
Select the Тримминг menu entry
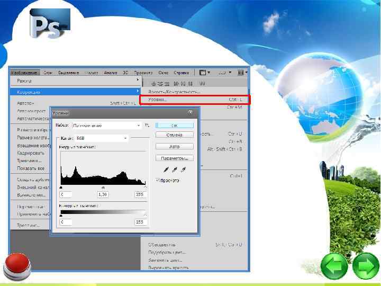pos(30,161)
